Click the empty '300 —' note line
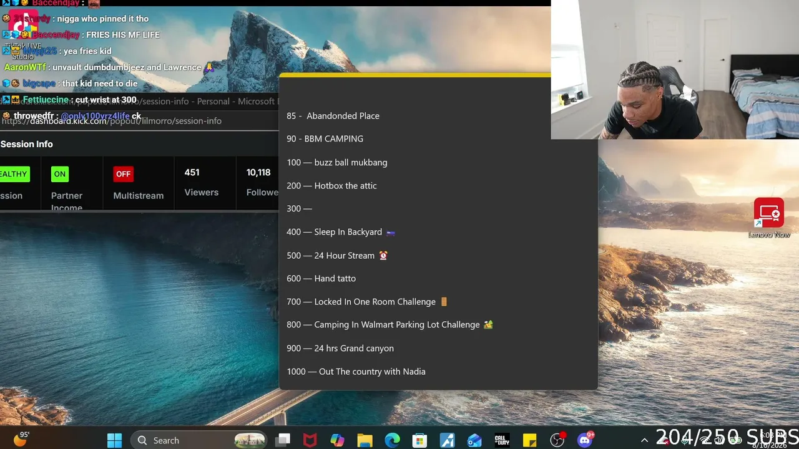The width and height of the screenshot is (799, 449). 299,208
